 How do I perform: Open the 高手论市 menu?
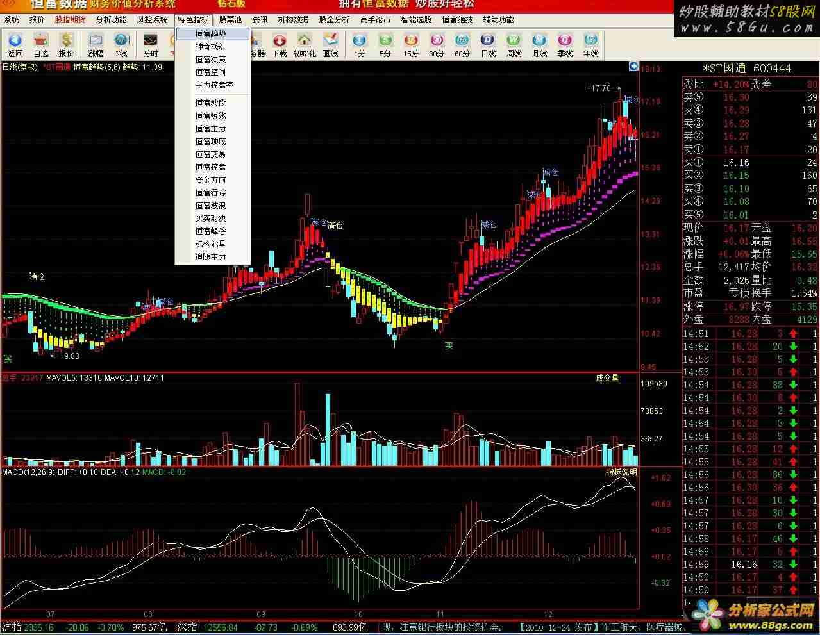pos(375,20)
